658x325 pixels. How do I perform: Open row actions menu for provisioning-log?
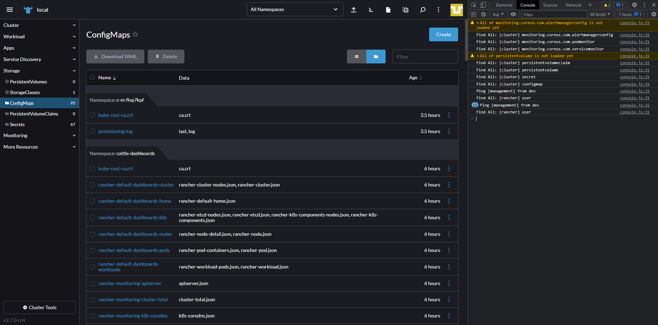click(449, 131)
